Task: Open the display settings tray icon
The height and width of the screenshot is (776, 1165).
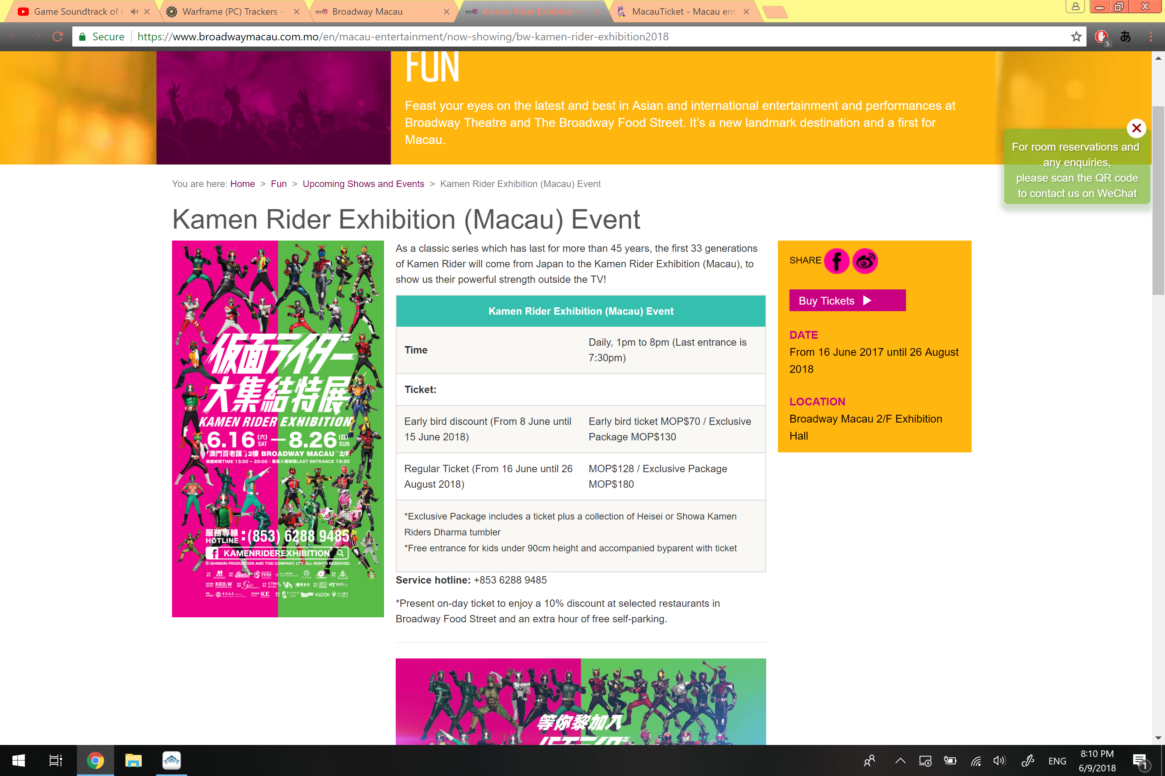Action: [925, 760]
